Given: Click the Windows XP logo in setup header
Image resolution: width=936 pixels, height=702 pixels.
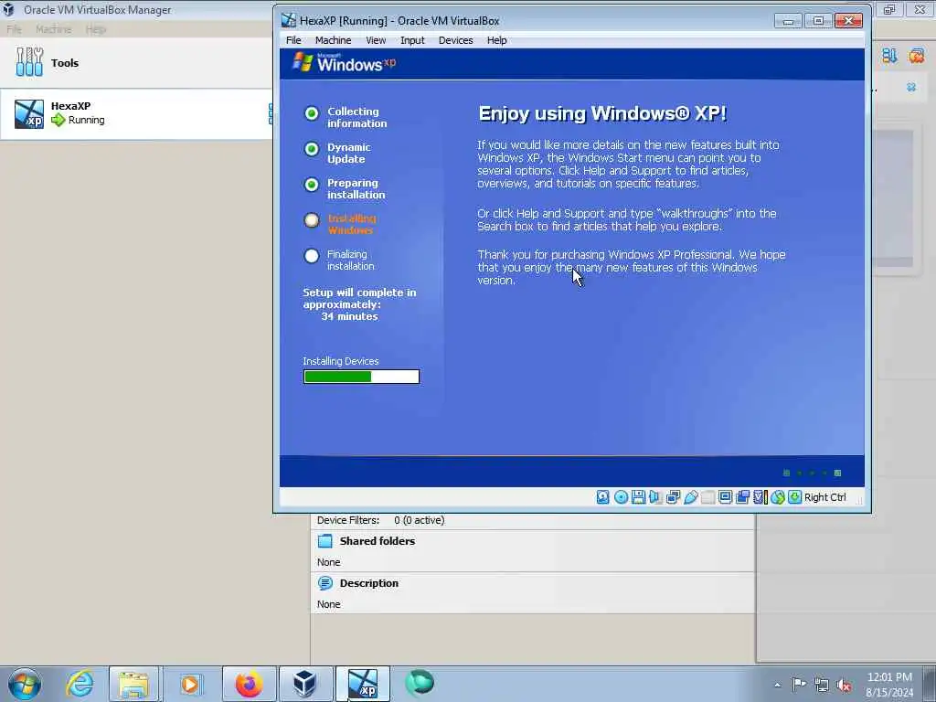Looking at the screenshot, I should (344, 63).
